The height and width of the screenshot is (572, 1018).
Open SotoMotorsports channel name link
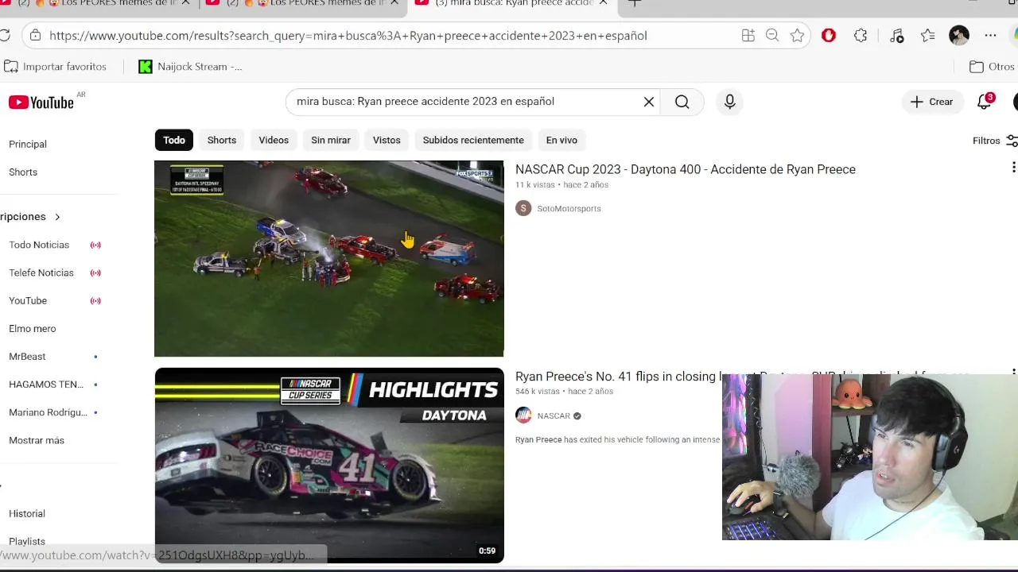pyautogui.click(x=569, y=208)
